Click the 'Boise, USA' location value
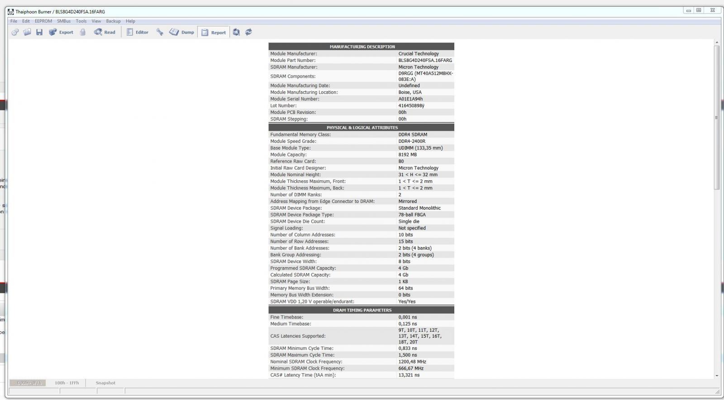This screenshot has width=724, height=400. pyautogui.click(x=410, y=92)
